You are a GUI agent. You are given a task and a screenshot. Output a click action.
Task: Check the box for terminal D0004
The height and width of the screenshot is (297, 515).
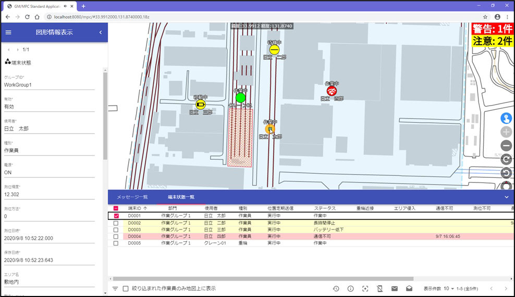(x=116, y=236)
